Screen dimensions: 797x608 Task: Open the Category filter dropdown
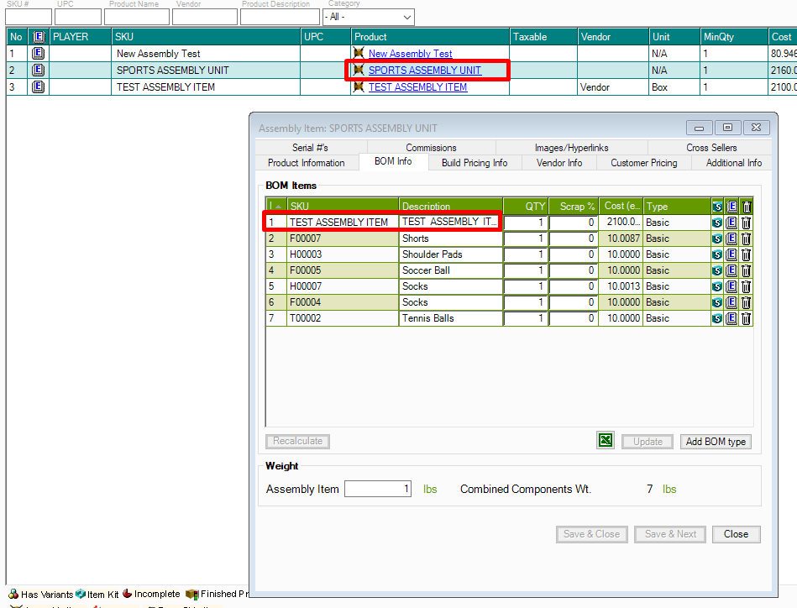click(368, 18)
